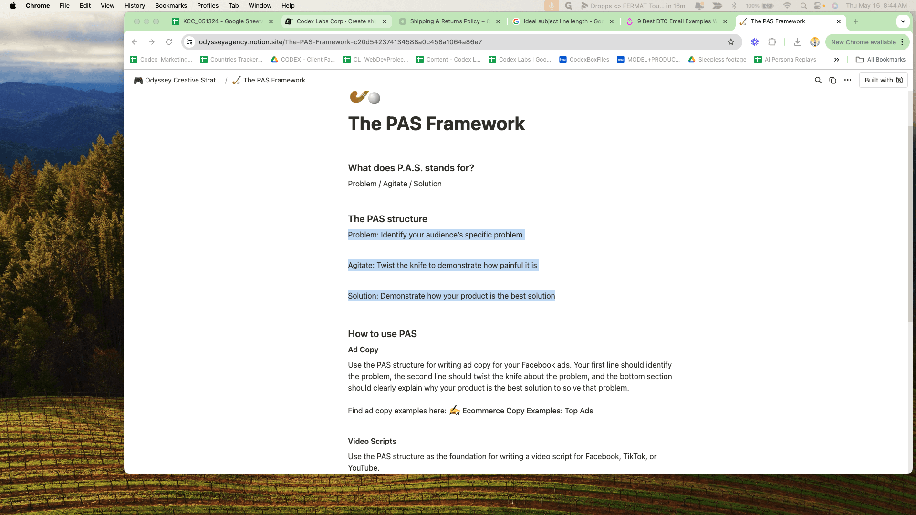Open the Notion page search icon

818,80
